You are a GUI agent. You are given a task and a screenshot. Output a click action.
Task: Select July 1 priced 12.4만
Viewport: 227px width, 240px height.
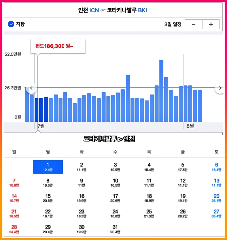[48, 167]
